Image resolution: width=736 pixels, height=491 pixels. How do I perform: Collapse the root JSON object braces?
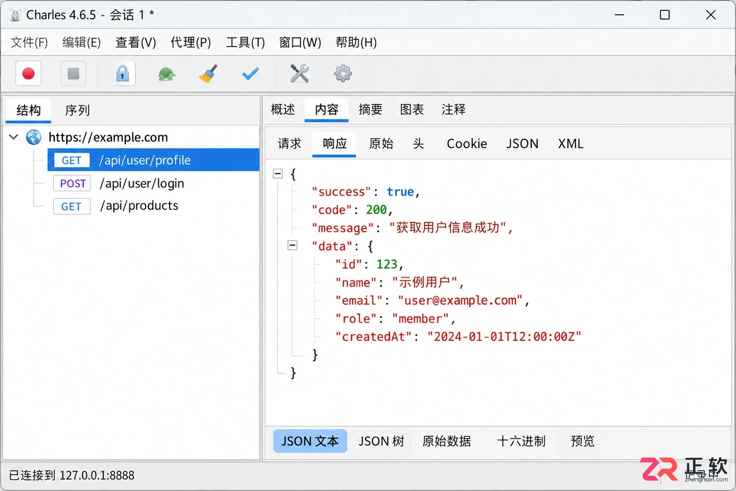coord(278,174)
